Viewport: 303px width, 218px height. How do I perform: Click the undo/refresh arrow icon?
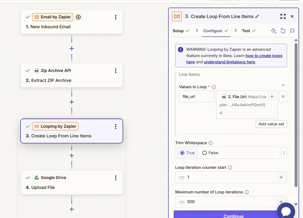pos(283,31)
